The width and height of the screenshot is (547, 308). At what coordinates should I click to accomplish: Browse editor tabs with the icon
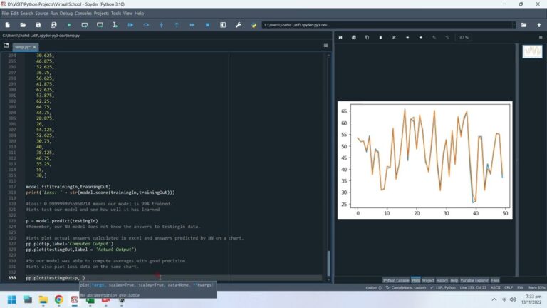[6, 46]
